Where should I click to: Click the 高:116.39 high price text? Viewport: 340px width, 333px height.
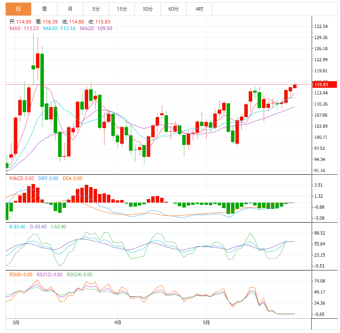pyautogui.click(x=47, y=22)
